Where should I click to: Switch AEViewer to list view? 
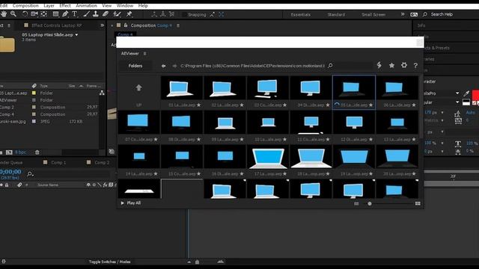pos(356,203)
